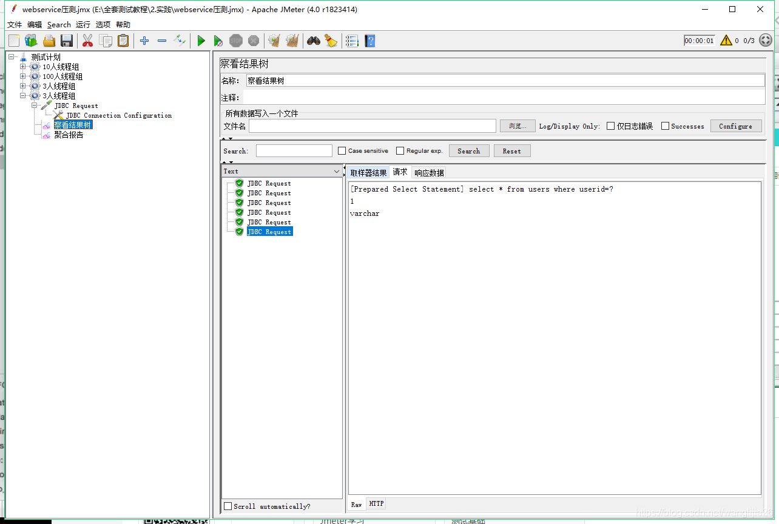Screen dimensions: 779x524
Task: Open the 运行 menu
Action: [x=83, y=25]
